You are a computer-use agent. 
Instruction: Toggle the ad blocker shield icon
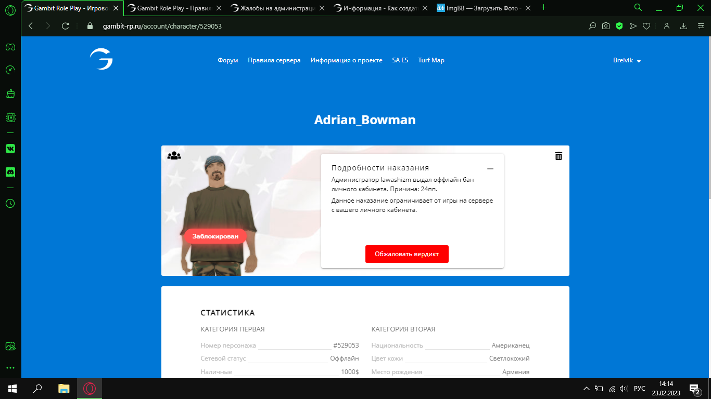tap(619, 26)
